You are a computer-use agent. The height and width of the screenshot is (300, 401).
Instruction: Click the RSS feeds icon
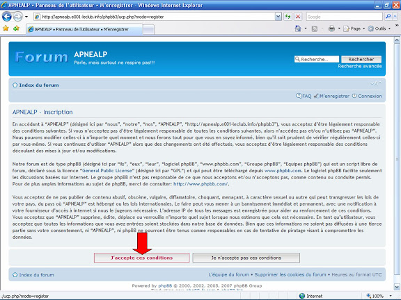pyautogui.click(x=315, y=29)
